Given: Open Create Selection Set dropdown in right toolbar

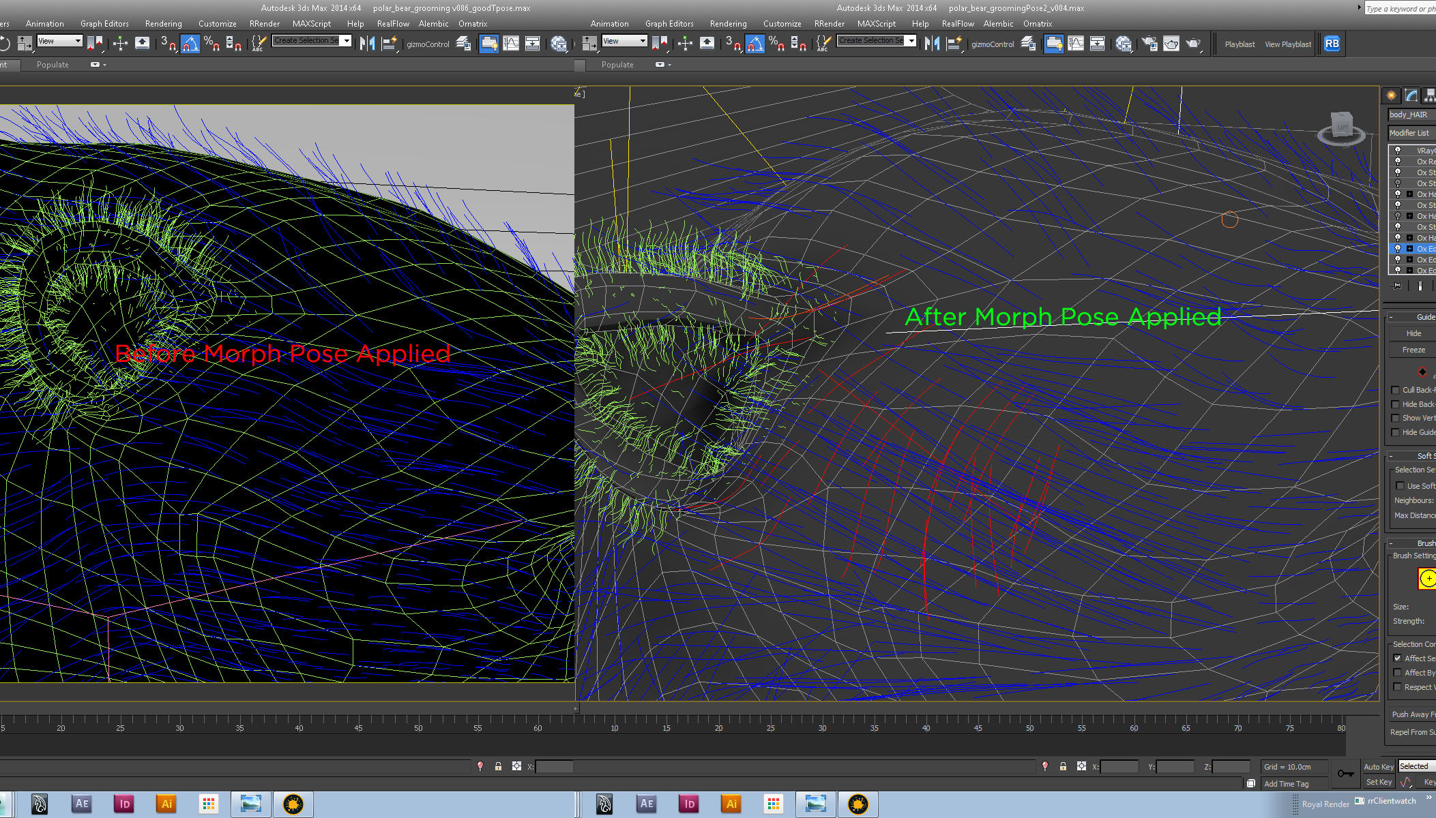Looking at the screenshot, I should pos(911,41).
